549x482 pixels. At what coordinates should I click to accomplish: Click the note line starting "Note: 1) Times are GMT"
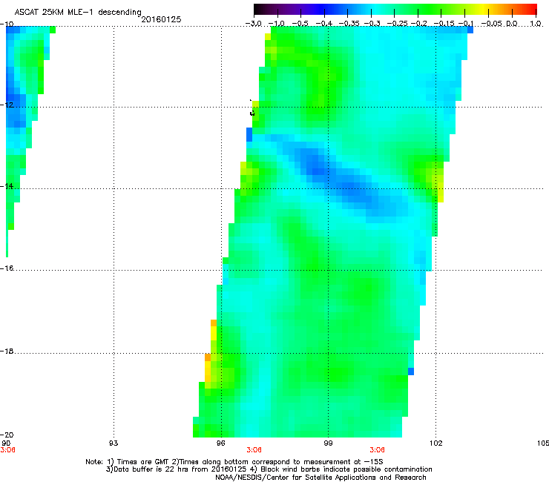tap(234, 462)
